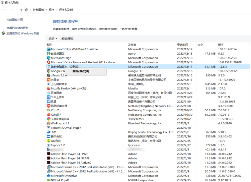Click the Google Chrome icon in list
251x182 pixels.
point(49,71)
